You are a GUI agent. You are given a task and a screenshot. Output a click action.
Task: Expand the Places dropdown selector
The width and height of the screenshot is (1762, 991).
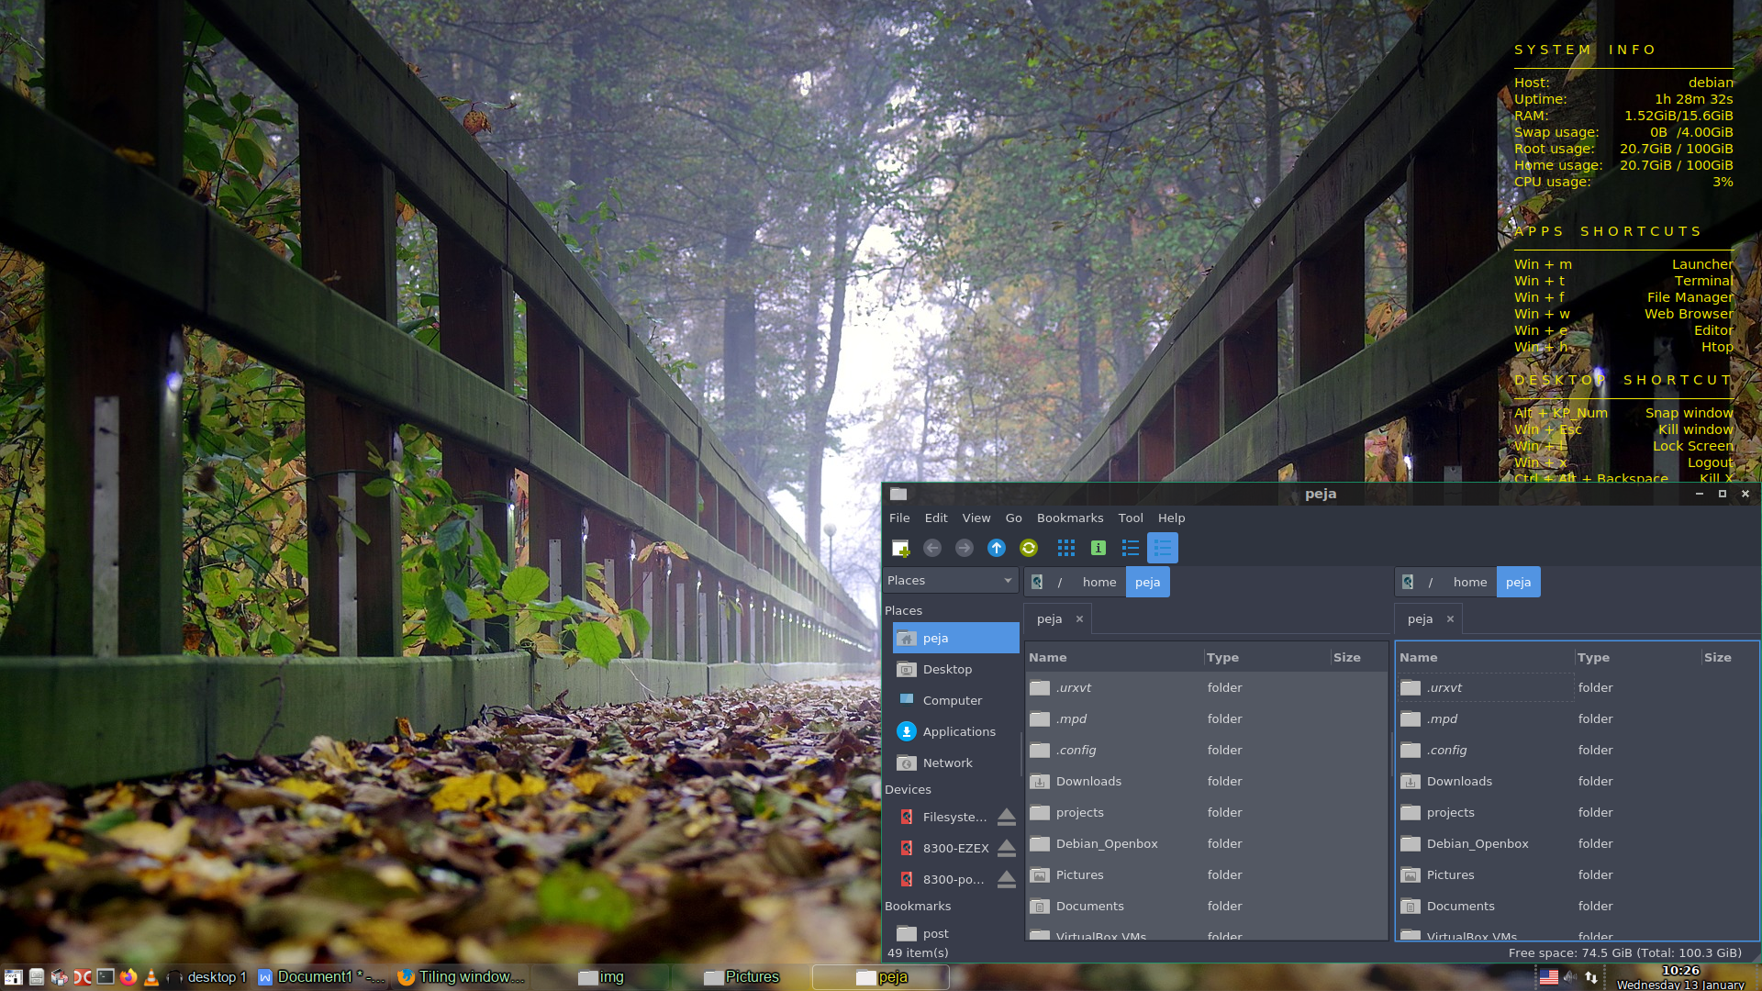coord(1007,580)
